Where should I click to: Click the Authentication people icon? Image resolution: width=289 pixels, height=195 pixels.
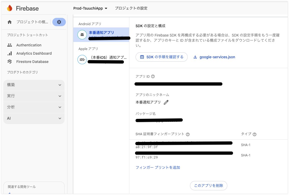tap(10, 45)
